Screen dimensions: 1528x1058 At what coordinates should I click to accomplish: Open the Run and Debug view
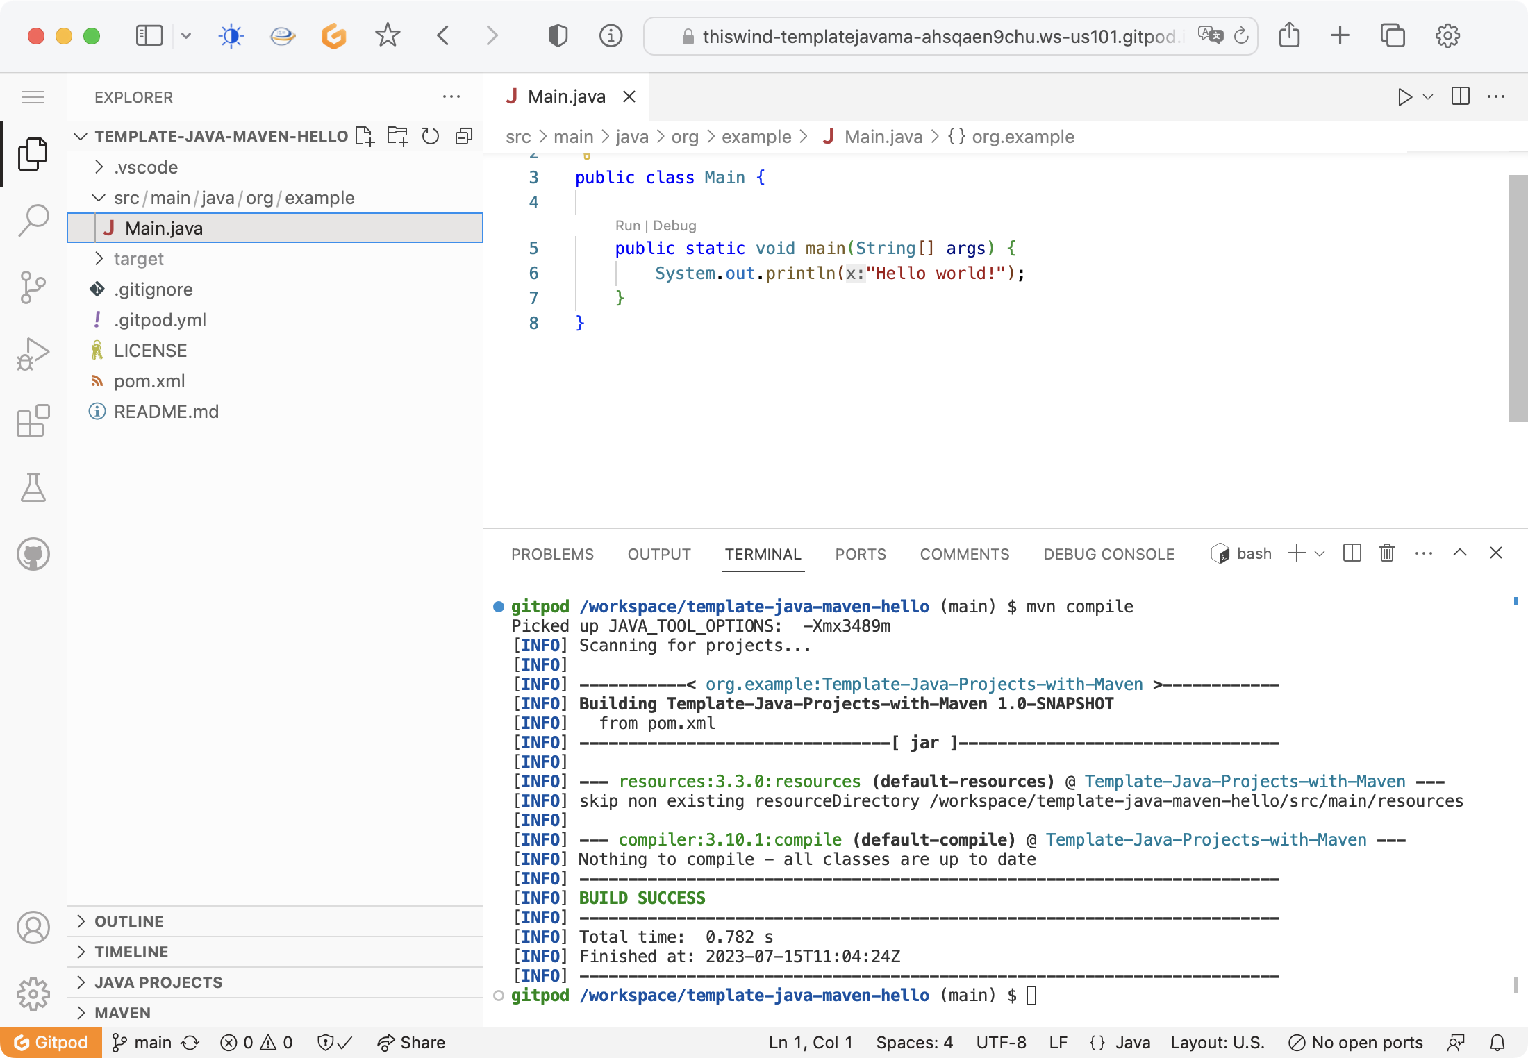33,353
